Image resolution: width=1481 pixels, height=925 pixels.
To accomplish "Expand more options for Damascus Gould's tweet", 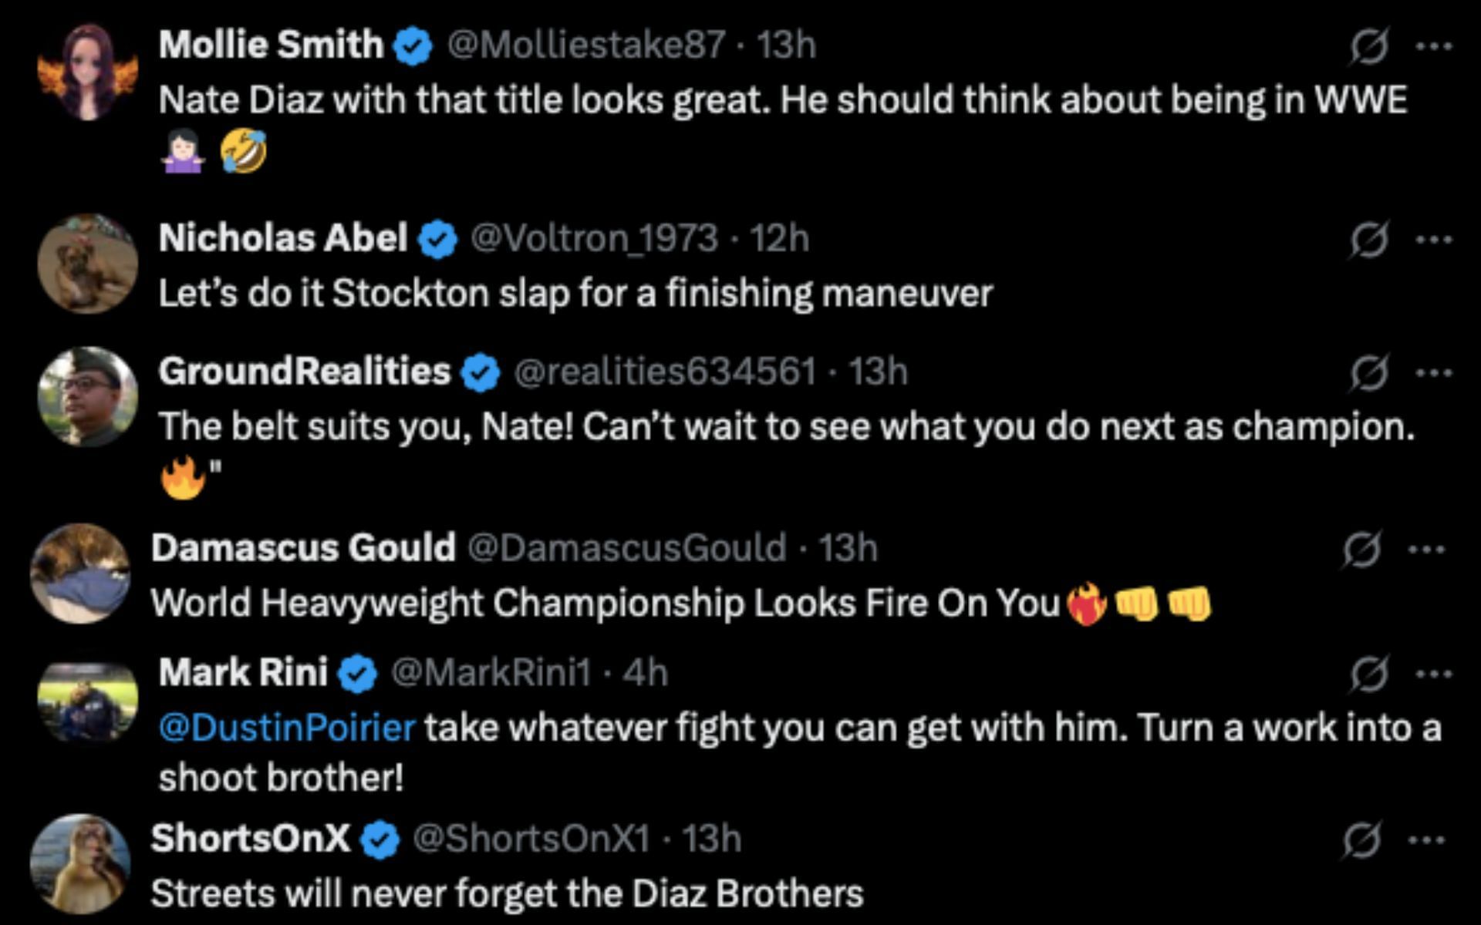I will [1426, 550].
